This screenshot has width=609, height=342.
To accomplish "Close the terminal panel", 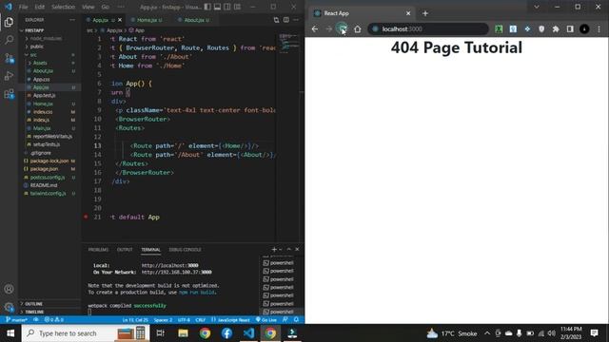I will tap(297, 249).
